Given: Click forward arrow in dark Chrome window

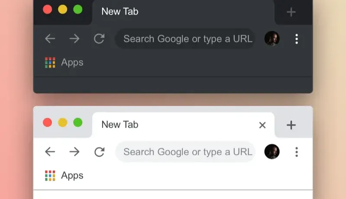Looking at the screenshot, I should (74, 39).
